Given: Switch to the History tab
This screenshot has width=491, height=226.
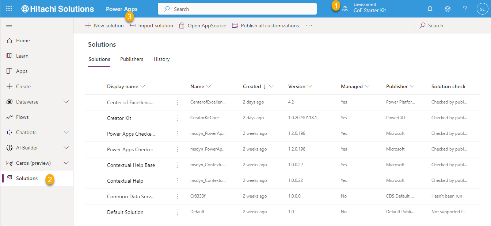Looking at the screenshot, I should click(x=161, y=59).
